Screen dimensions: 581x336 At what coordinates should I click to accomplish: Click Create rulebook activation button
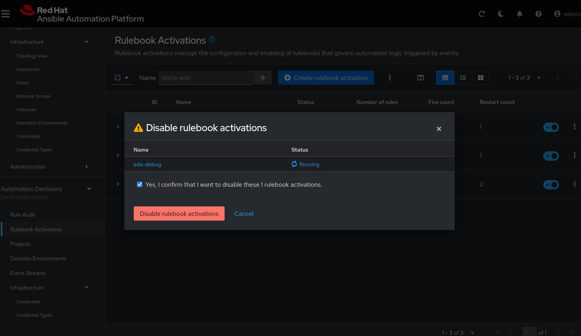coord(326,78)
